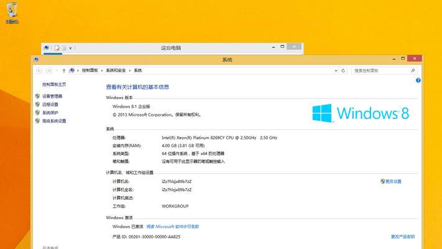Click the 4.00 GB installed memory value
The width and height of the screenshot is (442, 249).
click(183, 146)
